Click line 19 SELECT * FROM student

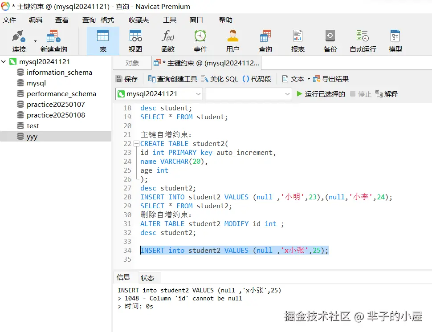click(184, 117)
